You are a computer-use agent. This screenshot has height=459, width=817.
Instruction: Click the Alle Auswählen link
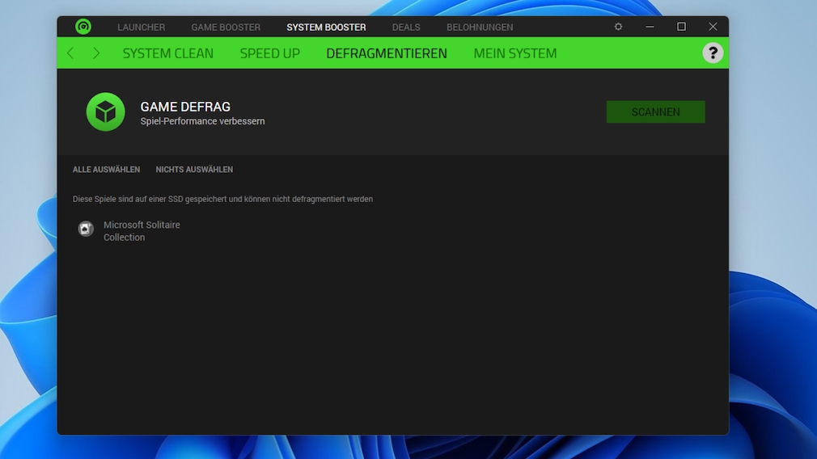[106, 170]
